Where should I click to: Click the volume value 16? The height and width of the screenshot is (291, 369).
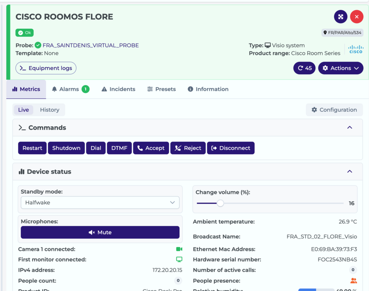[351, 203]
